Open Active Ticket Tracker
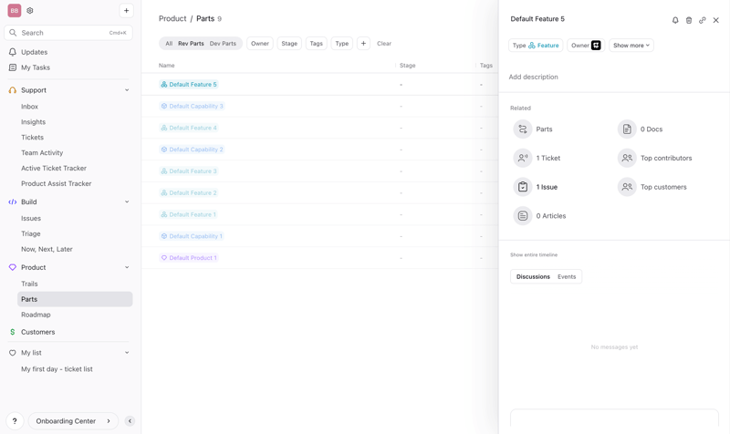Image resolution: width=730 pixels, height=434 pixels. (54, 168)
